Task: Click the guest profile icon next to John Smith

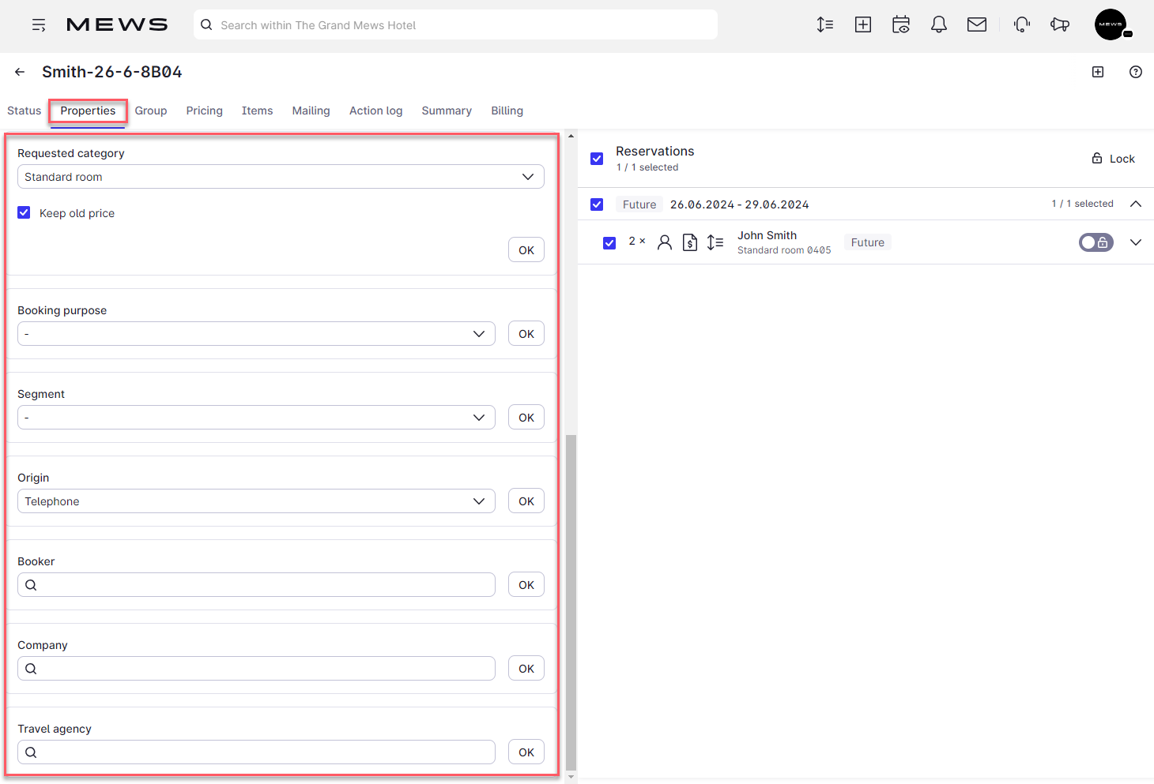Action: (664, 242)
